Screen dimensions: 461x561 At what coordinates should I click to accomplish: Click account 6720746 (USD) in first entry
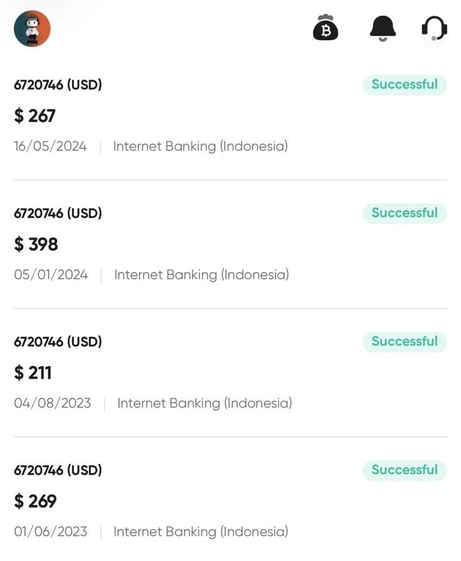pyautogui.click(x=58, y=85)
